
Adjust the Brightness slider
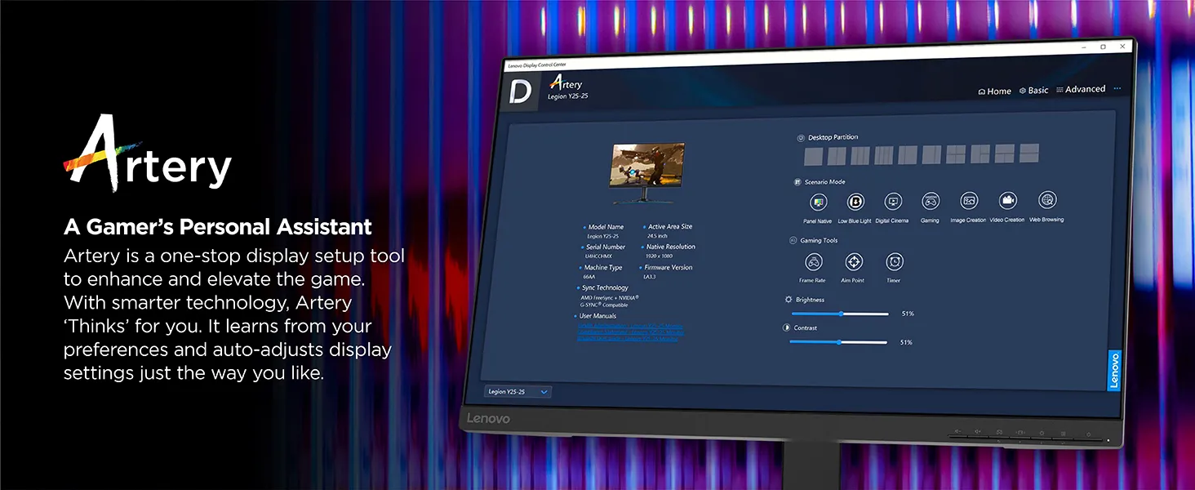coord(840,314)
